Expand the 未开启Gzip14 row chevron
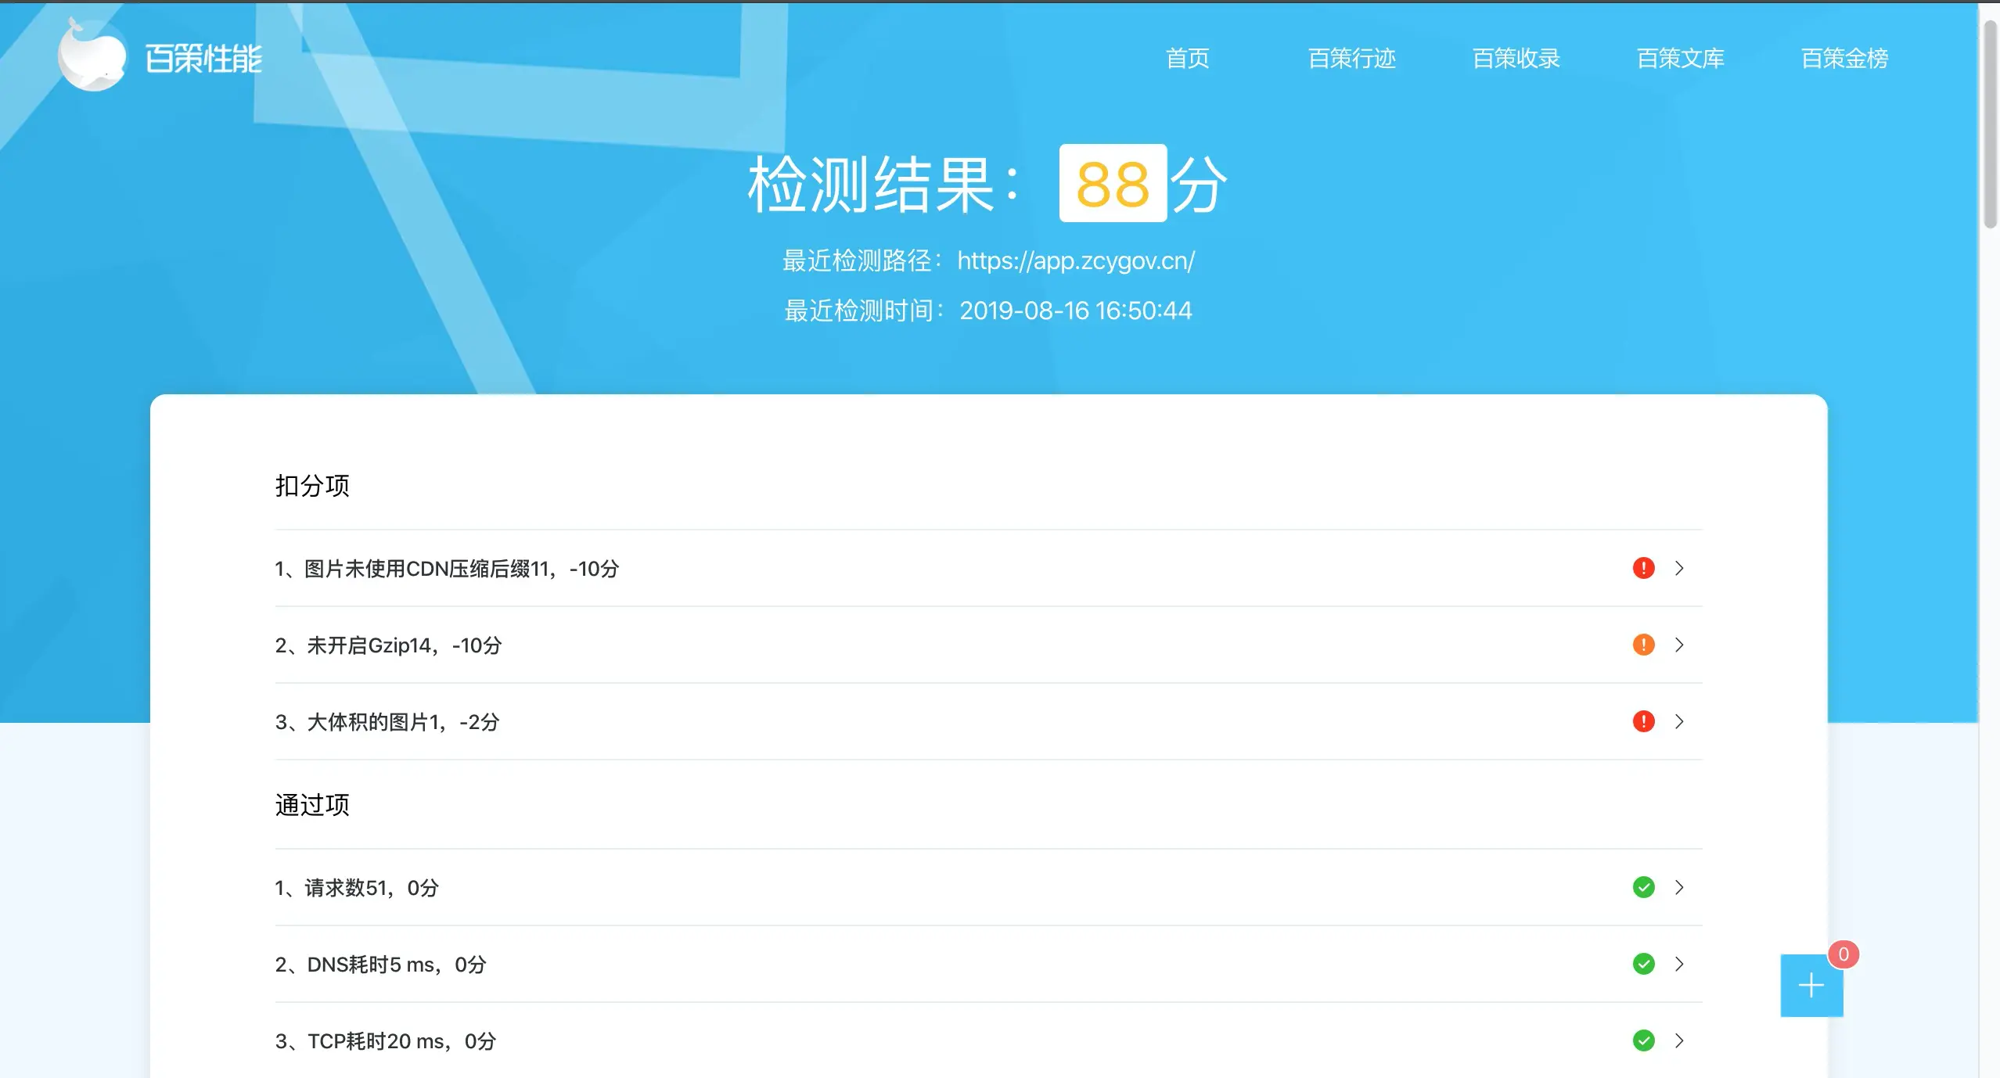Viewport: 2000px width, 1078px height. coord(1679,645)
